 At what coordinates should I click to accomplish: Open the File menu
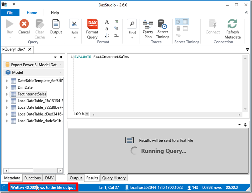[x=10, y=13]
